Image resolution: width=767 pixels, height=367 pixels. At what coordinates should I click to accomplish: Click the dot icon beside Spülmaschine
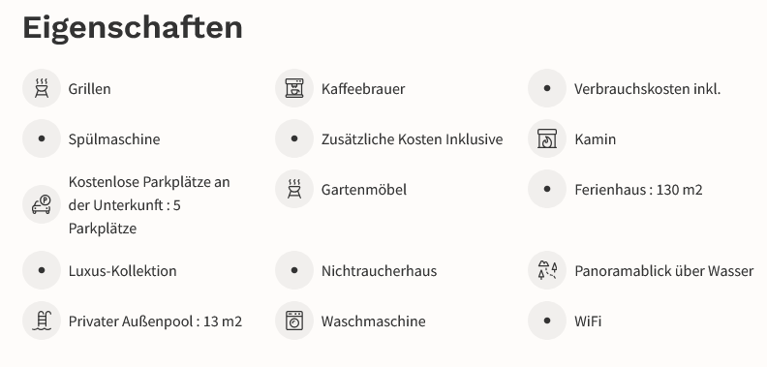pos(42,138)
